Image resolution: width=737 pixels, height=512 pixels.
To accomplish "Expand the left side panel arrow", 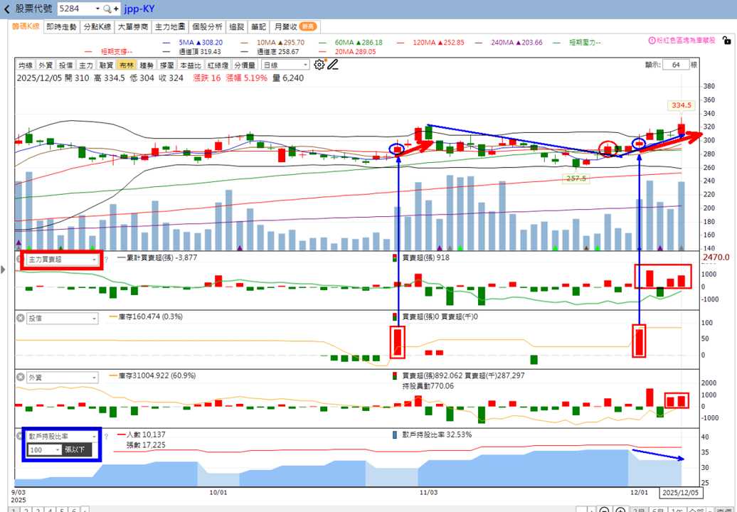I will pos(4,270).
